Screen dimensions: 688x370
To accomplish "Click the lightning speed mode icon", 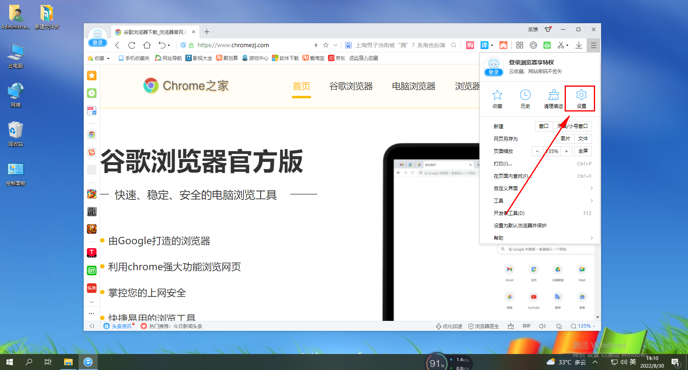I will coord(316,45).
